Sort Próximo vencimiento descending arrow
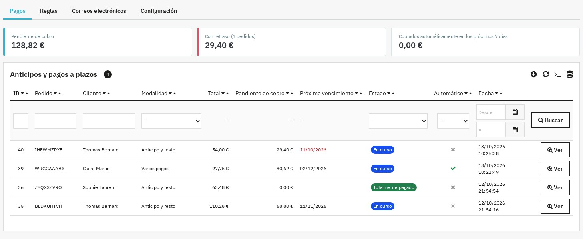 [x=356, y=94]
